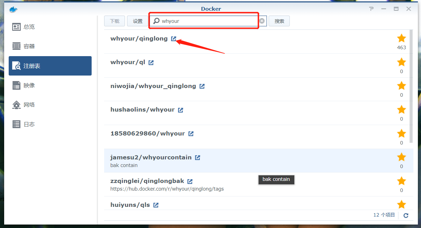Clear the whyour search text
The image size is (421, 228).
pos(262,21)
